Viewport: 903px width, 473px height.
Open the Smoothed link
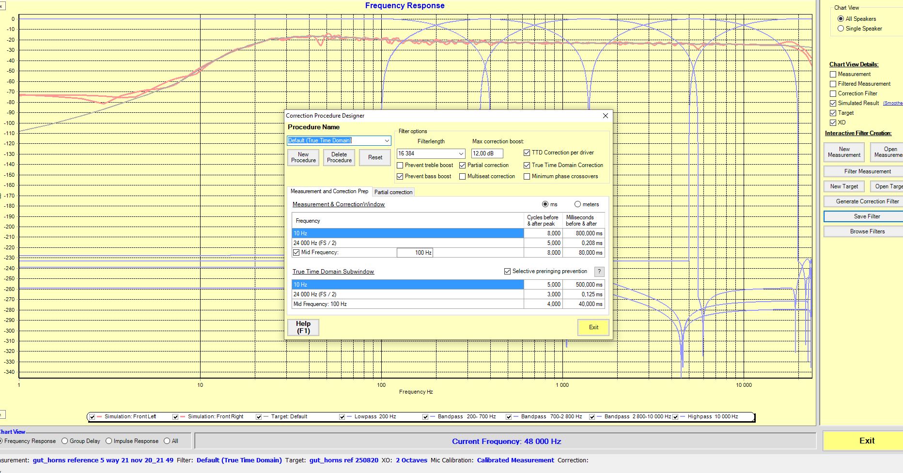pos(893,103)
